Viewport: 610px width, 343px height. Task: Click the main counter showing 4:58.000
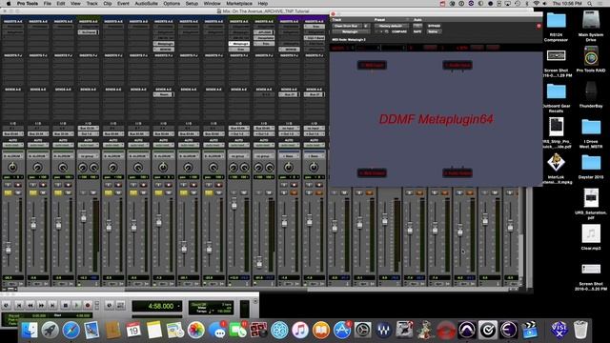(161, 306)
